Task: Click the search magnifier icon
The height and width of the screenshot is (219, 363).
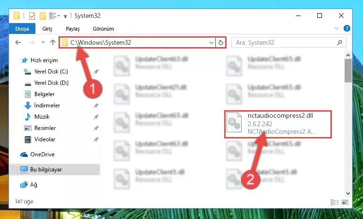Action: 339,42
